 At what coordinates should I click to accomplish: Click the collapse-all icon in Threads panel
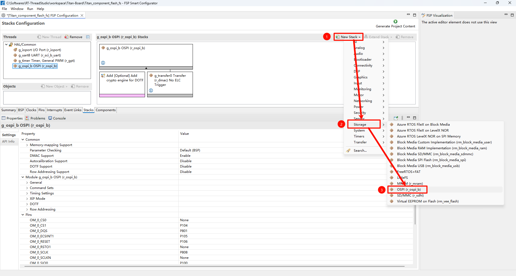point(88,37)
